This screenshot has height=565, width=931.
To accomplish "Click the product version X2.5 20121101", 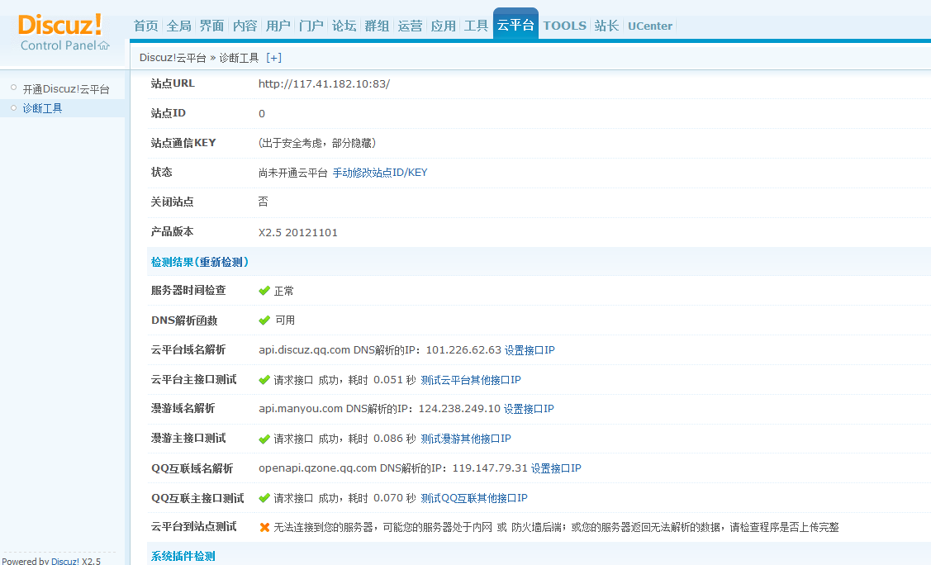I will click(298, 232).
